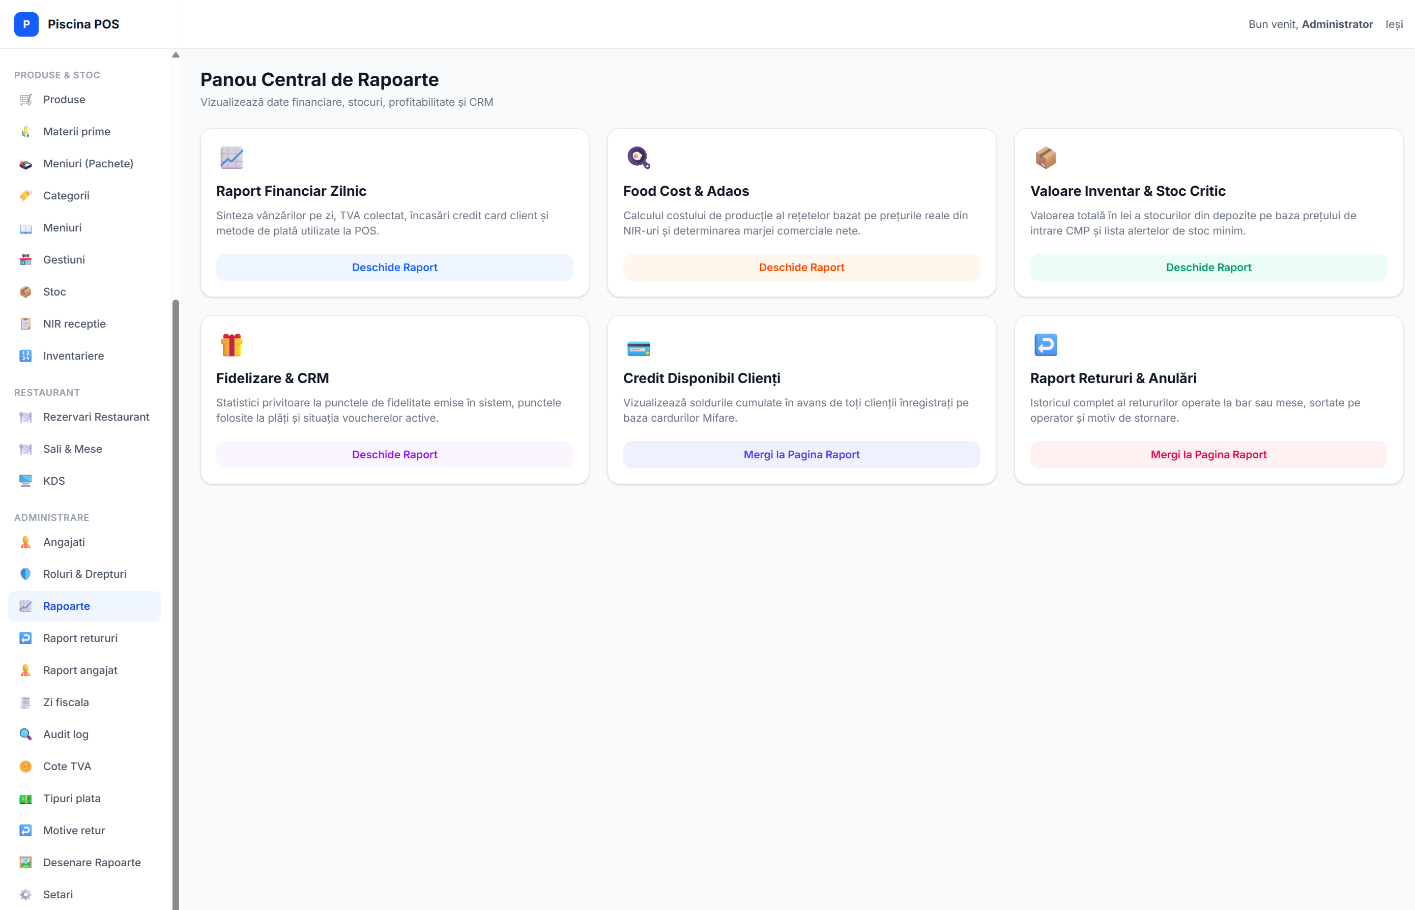1415x910 pixels.
Task: Click the Inventariere numbers icon
Action: click(x=25, y=356)
